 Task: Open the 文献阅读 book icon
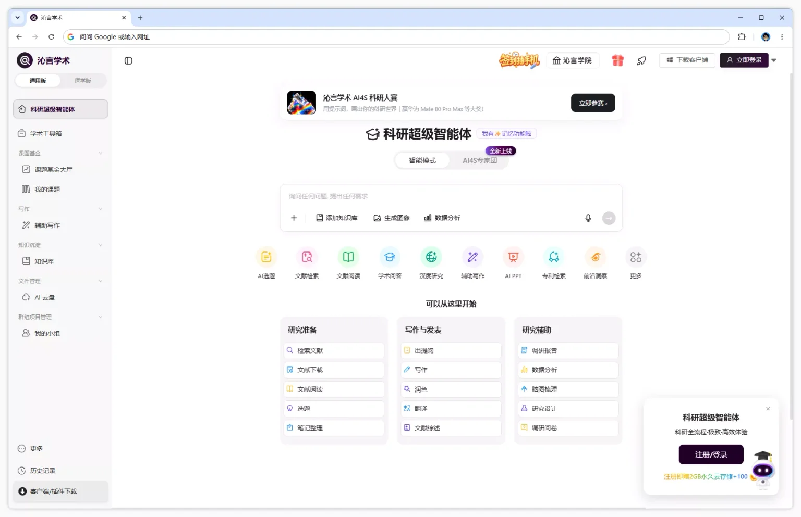[348, 257]
